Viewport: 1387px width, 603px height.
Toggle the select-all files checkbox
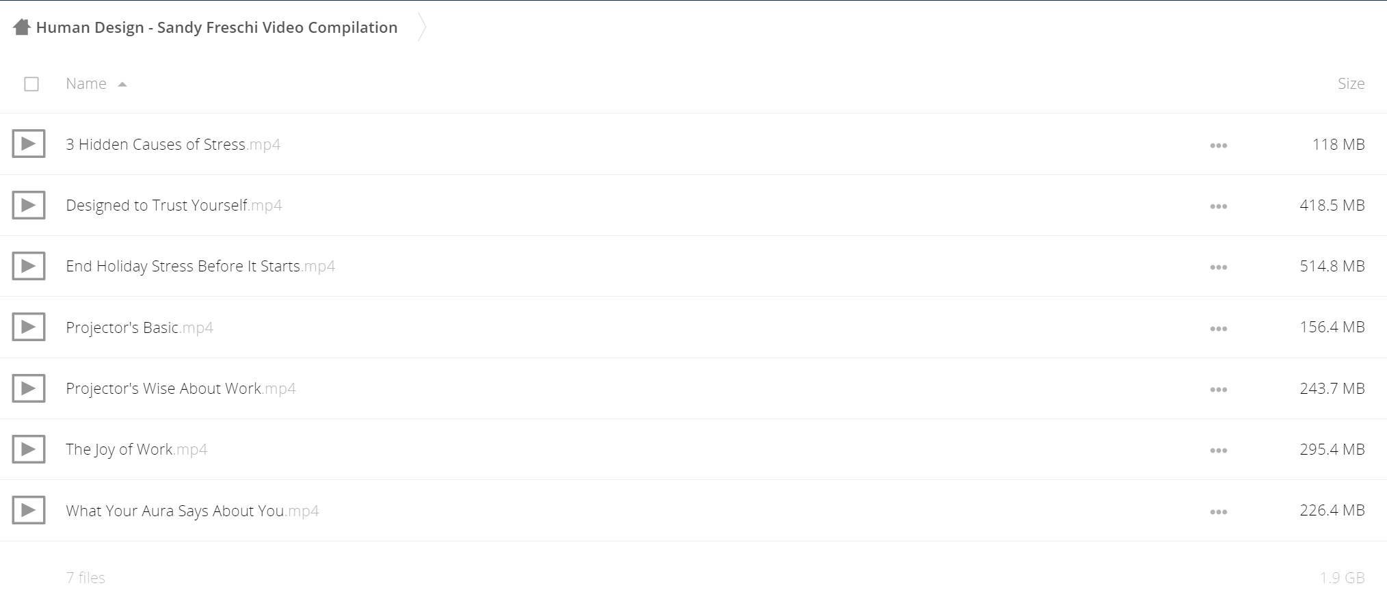click(31, 84)
